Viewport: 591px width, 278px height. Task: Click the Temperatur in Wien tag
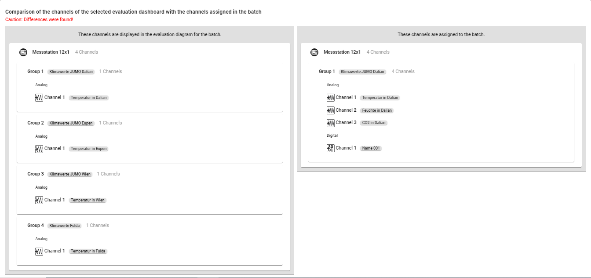88,200
